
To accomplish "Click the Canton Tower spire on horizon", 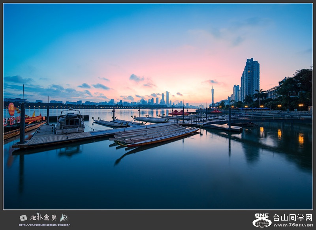I will click(x=213, y=95).
